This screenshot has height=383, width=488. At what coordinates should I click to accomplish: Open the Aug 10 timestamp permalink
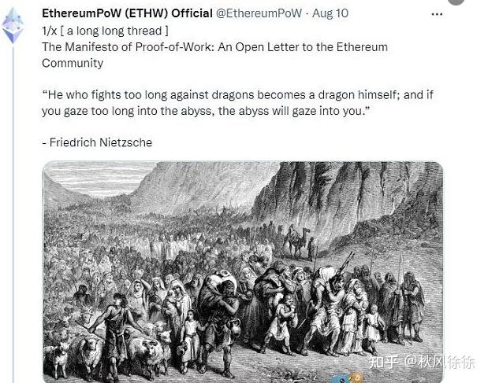[330, 13]
